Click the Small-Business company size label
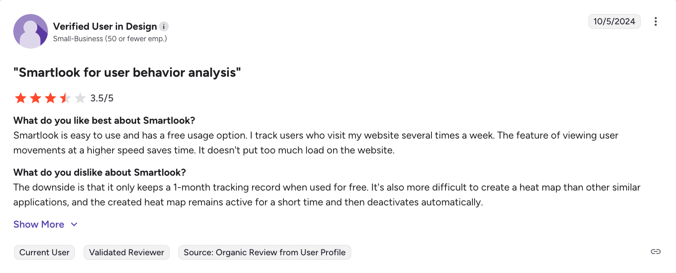Screen dimensions: 676x273 coord(110,39)
